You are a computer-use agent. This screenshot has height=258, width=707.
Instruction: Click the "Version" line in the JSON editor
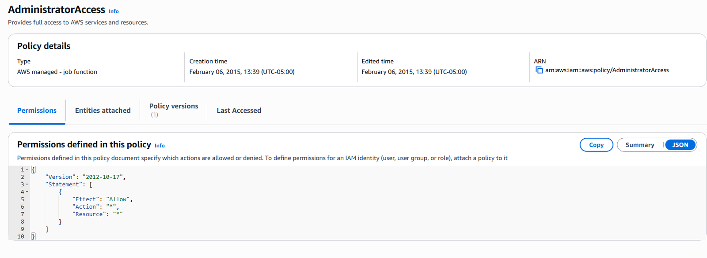[85, 177]
